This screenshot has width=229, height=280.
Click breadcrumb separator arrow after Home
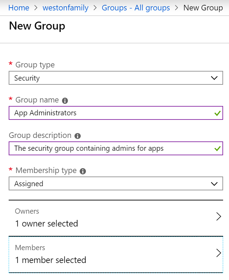(36, 8)
